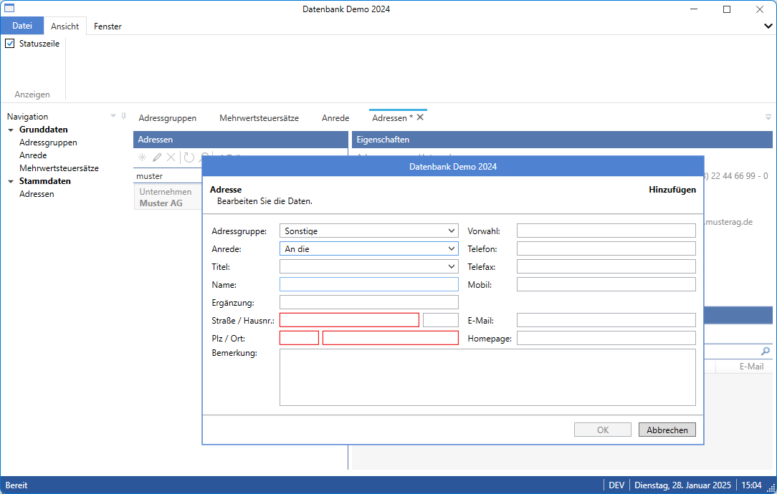Click the date 'Dienstag, 28. Januar 2025'
The image size is (777, 494).
(683, 485)
